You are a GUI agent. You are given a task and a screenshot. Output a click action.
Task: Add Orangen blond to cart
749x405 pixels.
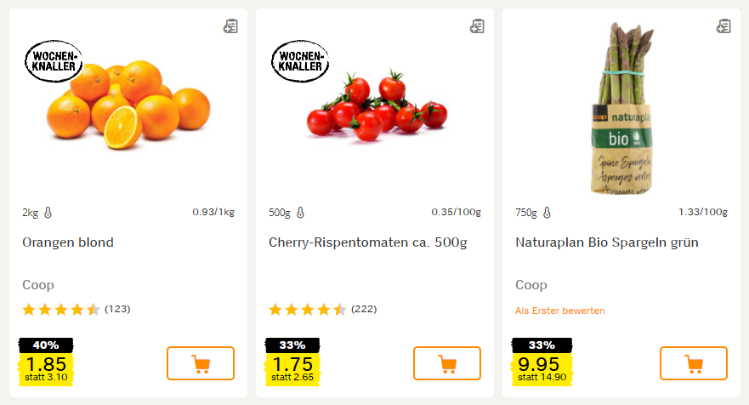click(x=201, y=363)
